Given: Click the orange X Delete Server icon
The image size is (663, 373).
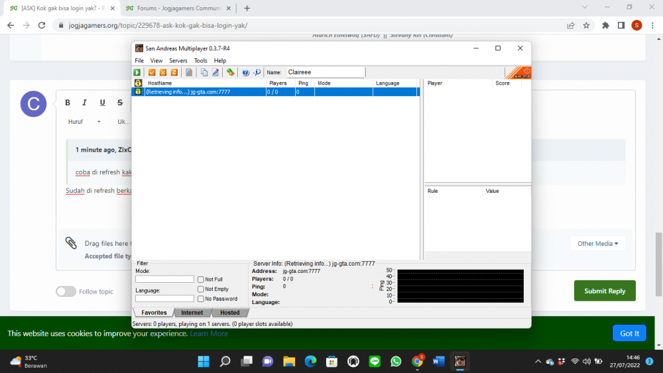Looking at the screenshot, I should coord(163,73).
